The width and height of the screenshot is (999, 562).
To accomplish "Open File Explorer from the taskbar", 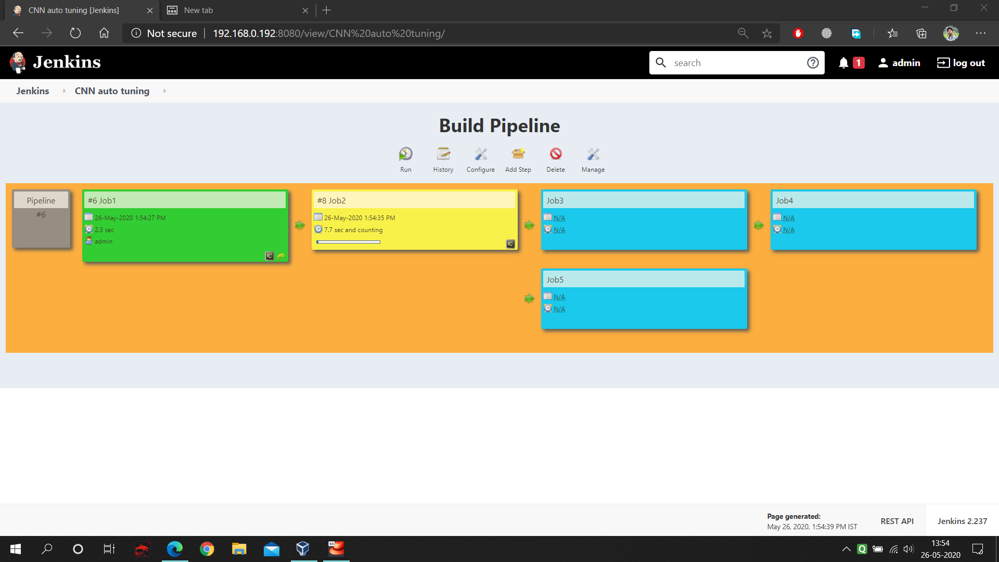I will coord(239,548).
